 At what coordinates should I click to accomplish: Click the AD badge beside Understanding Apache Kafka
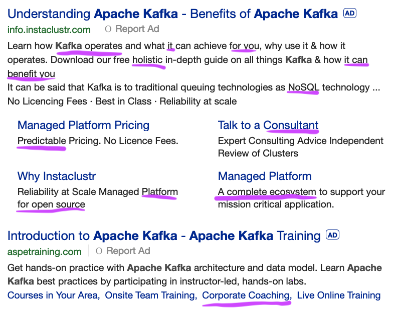pyautogui.click(x=350, y=13)
